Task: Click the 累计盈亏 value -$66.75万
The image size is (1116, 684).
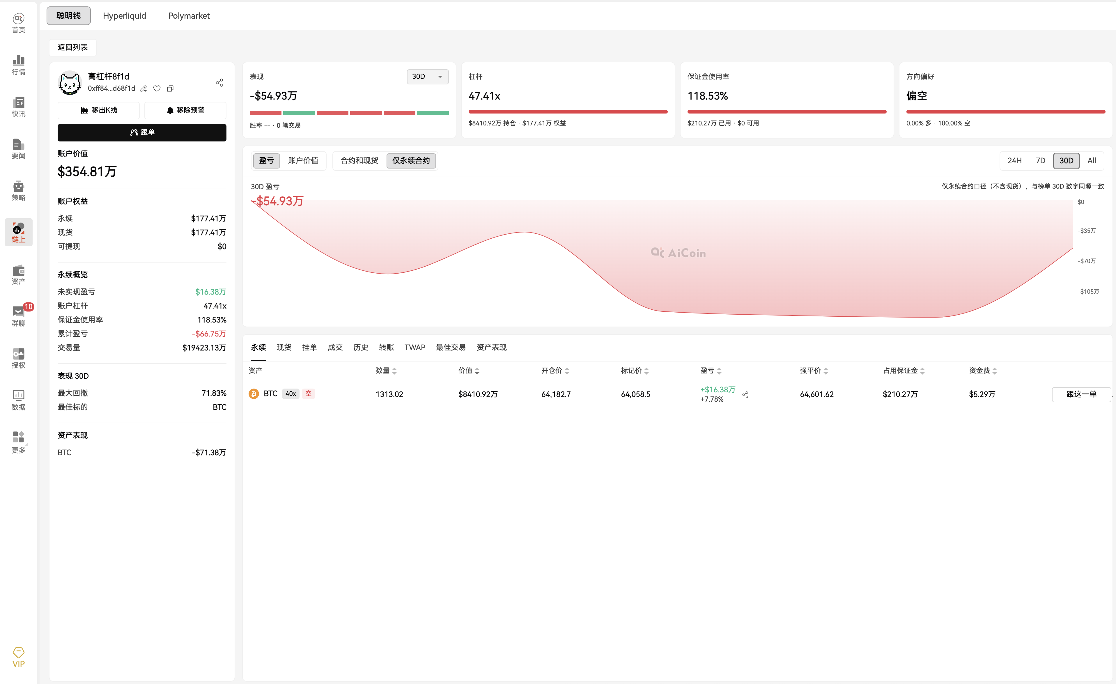Action: point(209,334)
